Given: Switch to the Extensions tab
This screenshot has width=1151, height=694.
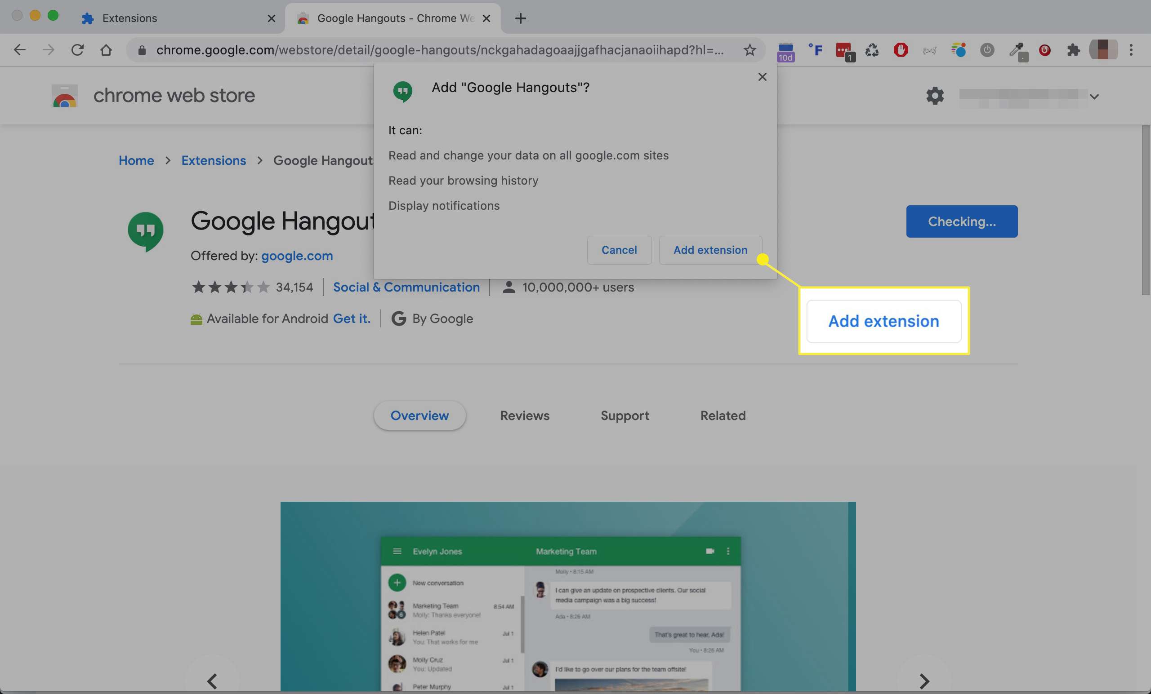Looking at the screenshot, I should coord(178,19).
